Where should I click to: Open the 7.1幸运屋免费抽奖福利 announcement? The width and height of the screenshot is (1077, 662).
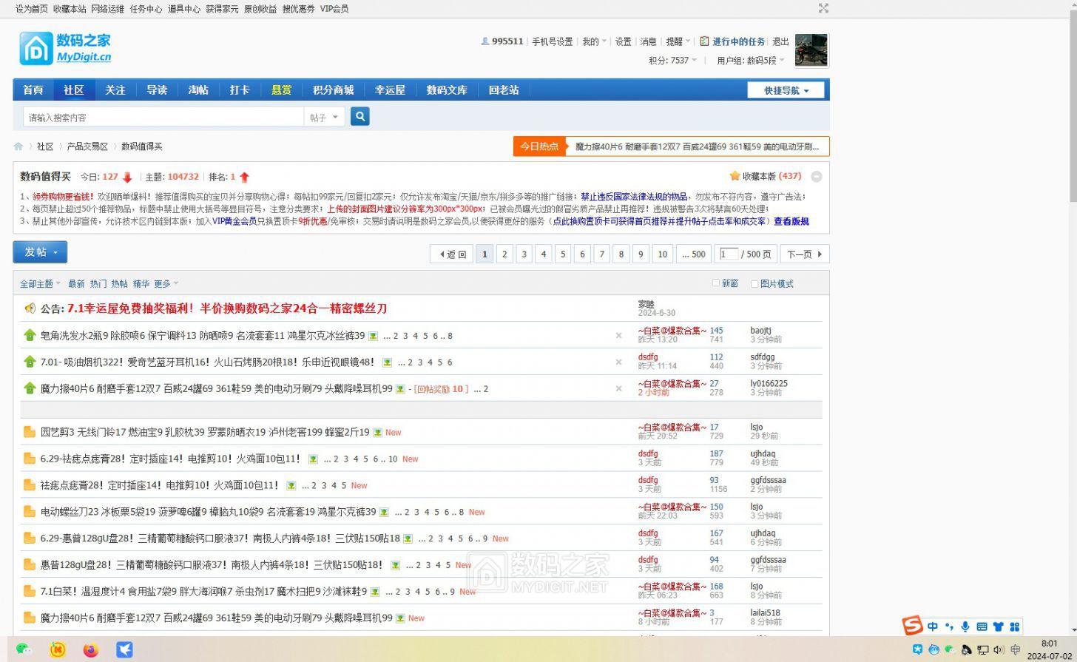coord(227,308)
